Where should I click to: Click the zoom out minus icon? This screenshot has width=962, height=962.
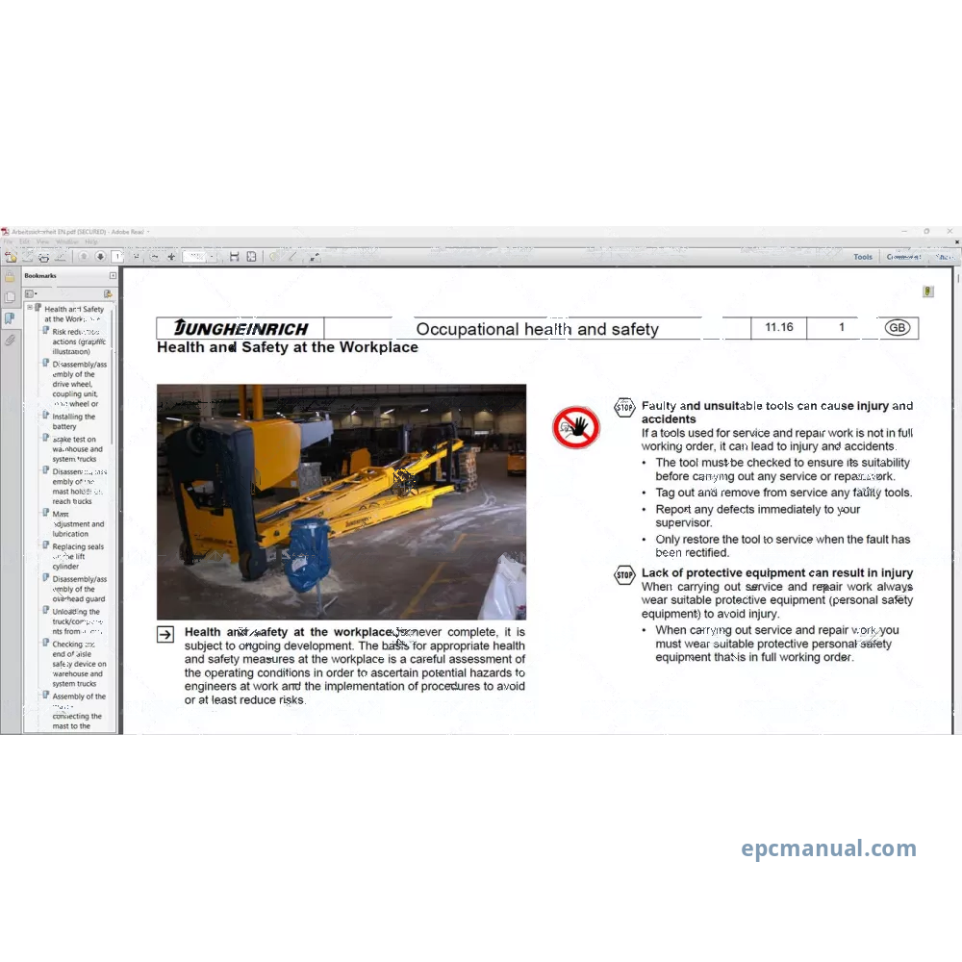click(155, 257)
